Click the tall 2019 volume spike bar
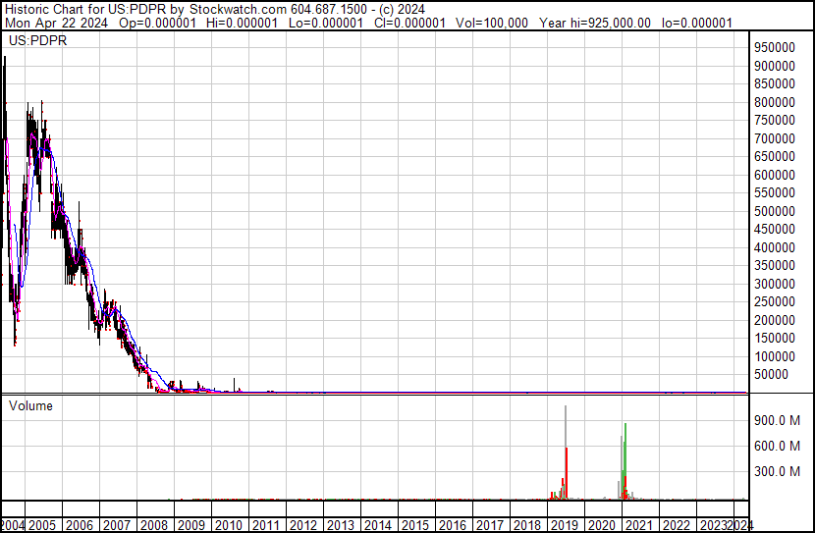This screenshot has height=533, width=815. click(x=566, y=453)
